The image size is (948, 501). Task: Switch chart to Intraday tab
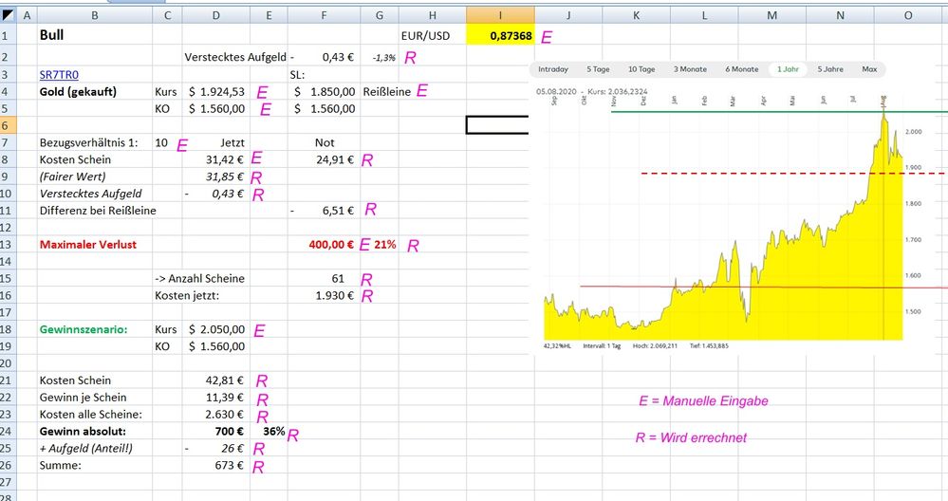(x=553, y=69)
